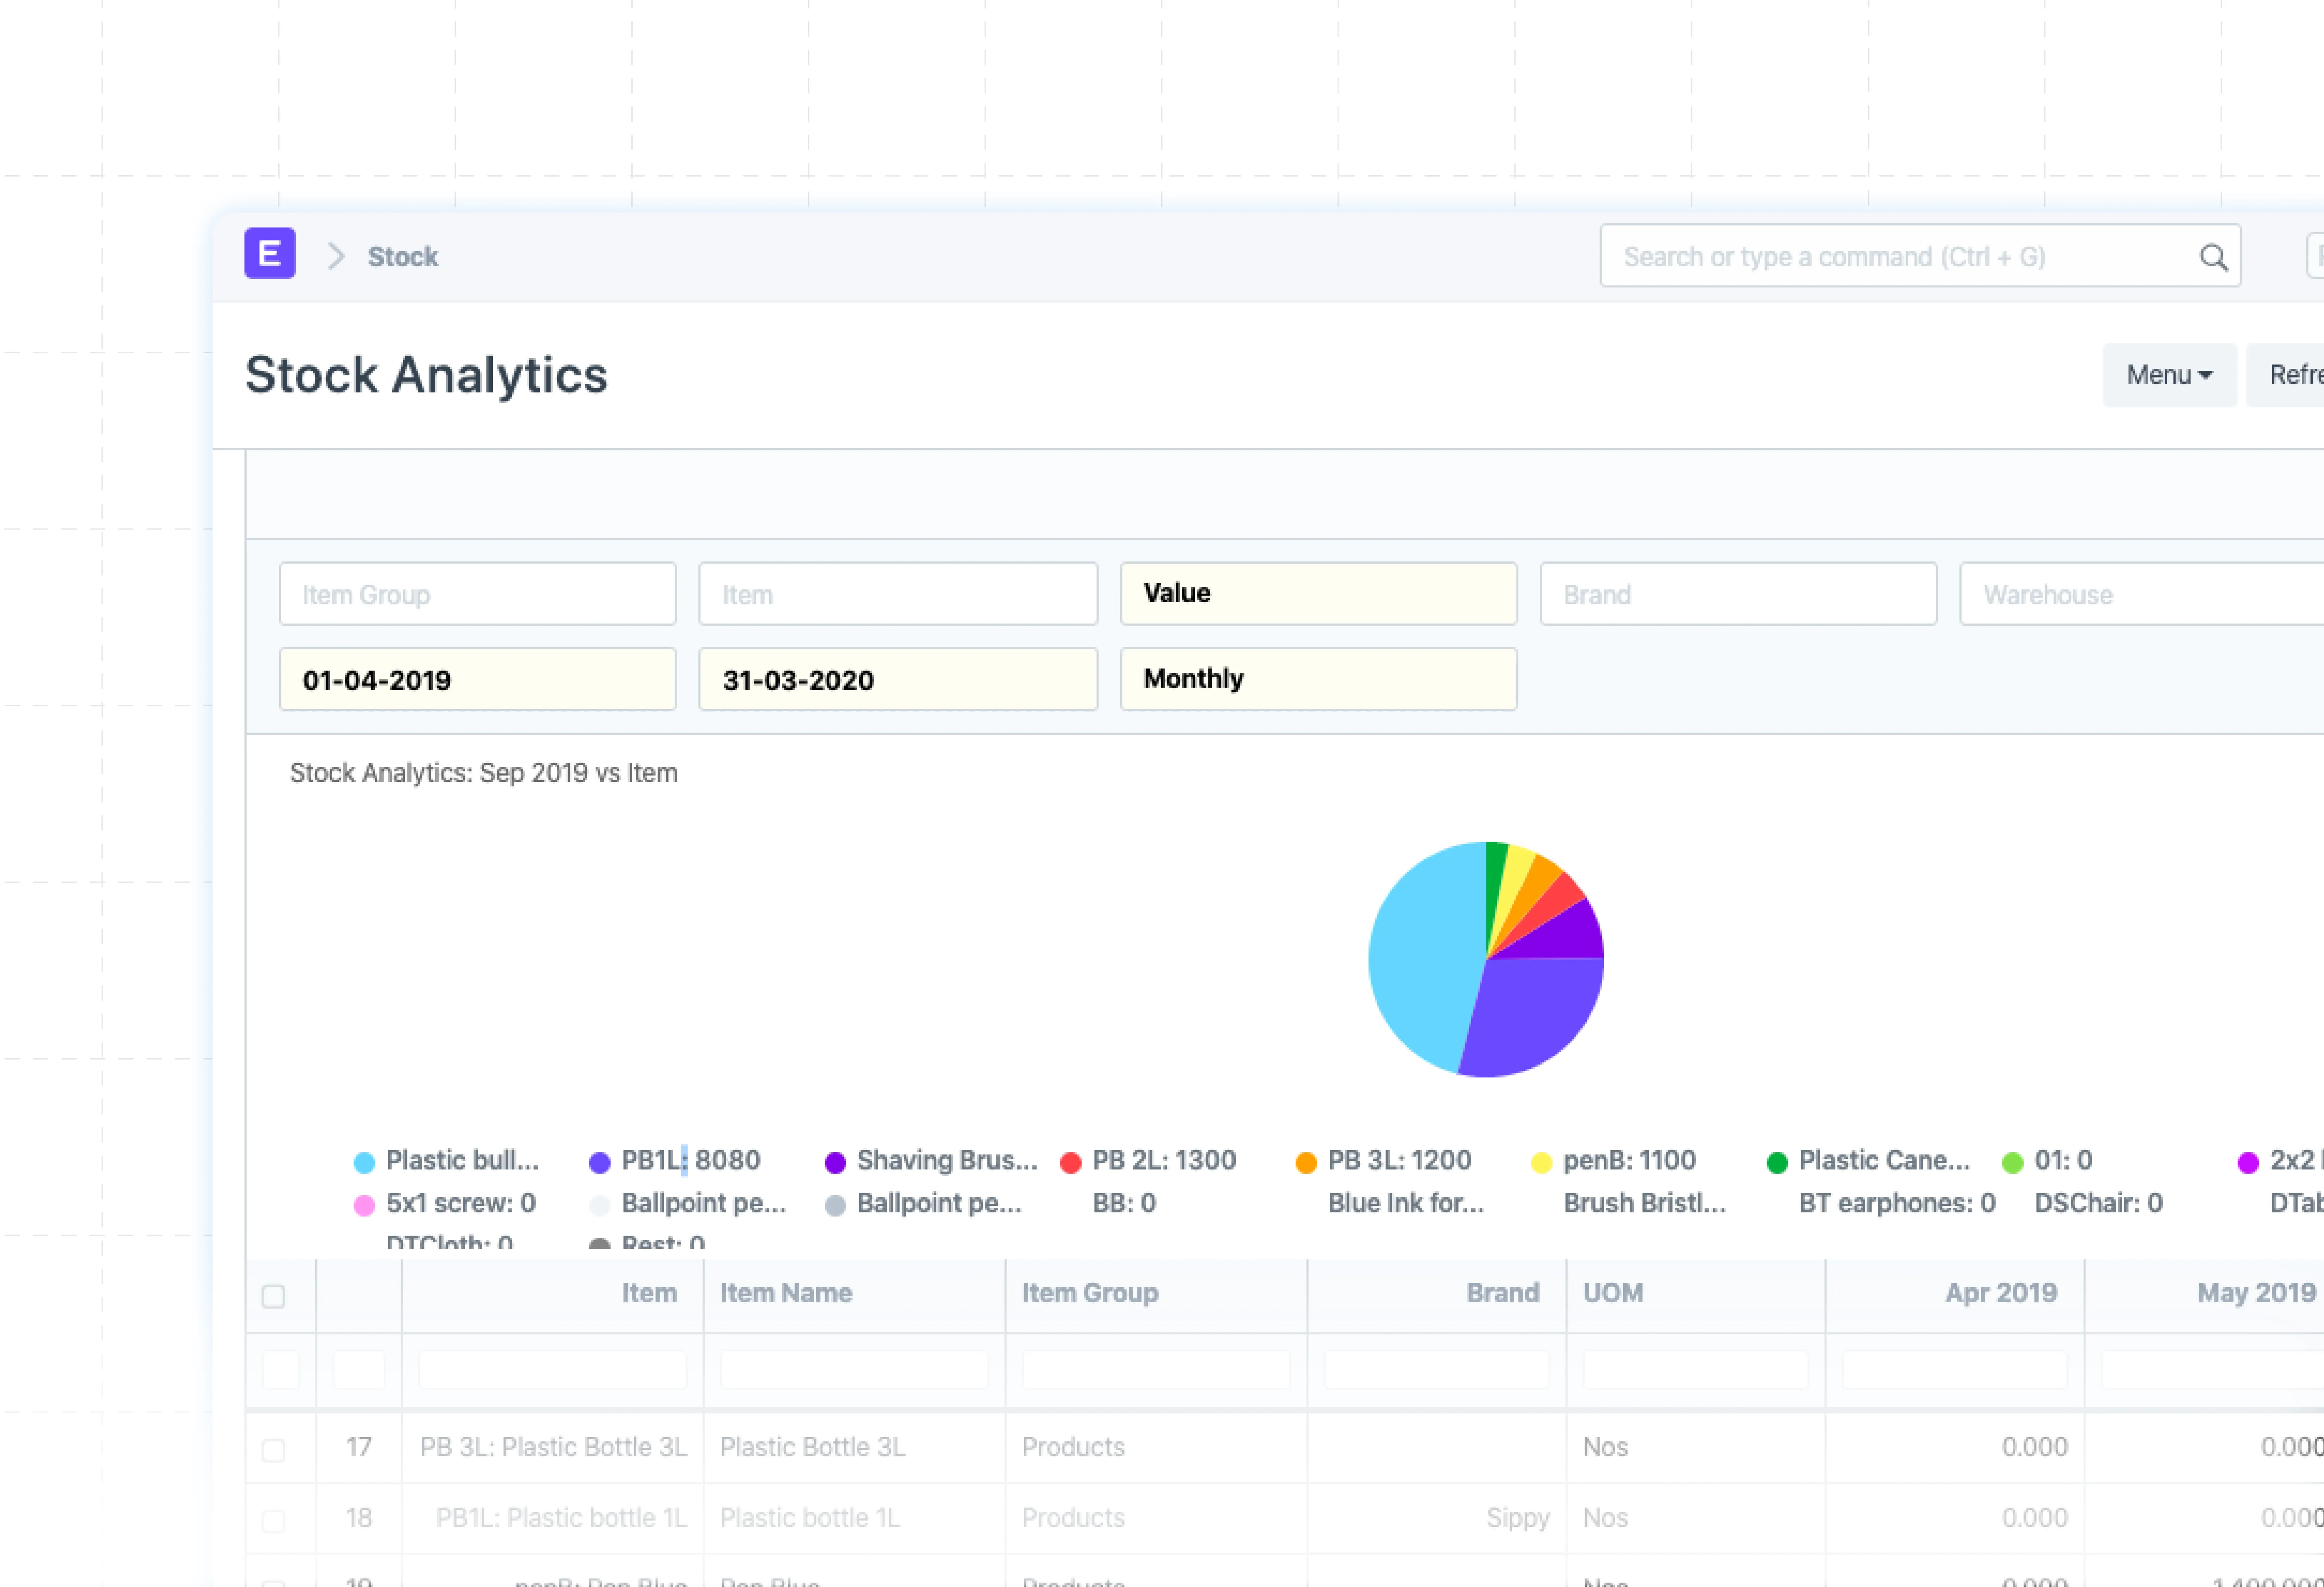Toggle the select-all checkbox in table header

tap(273, 1296)
